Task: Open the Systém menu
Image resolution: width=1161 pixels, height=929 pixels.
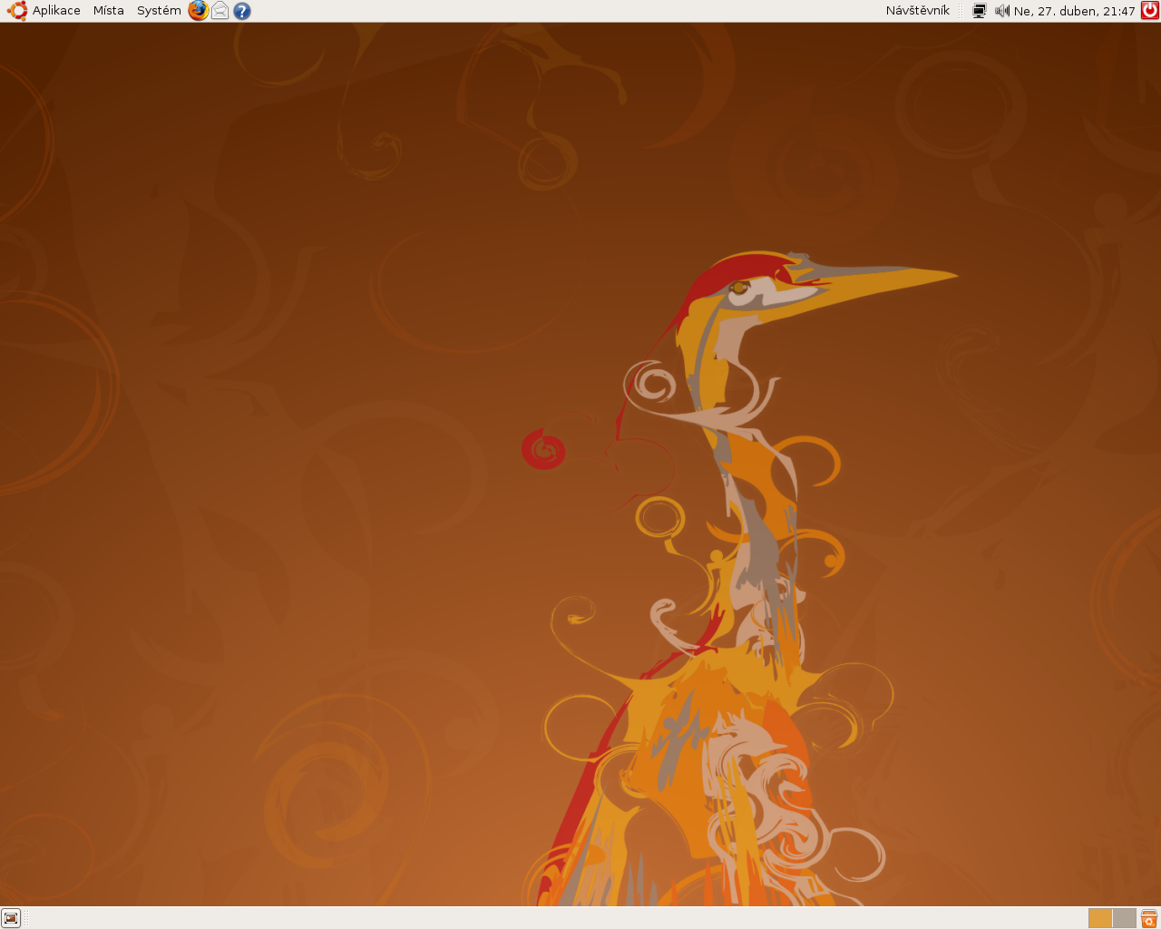Action: tap(159, 11)
